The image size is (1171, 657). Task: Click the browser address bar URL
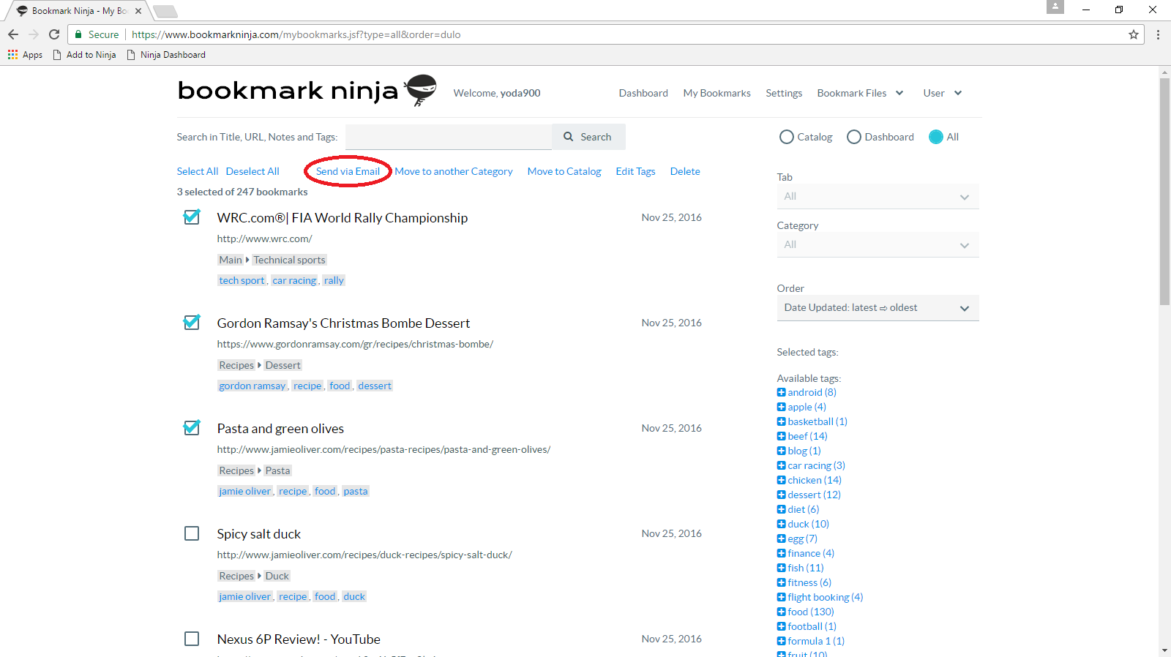[296, 34]
